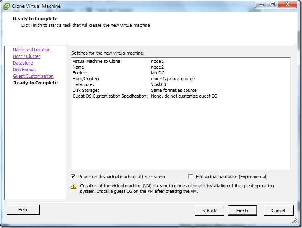The width and height of the screenshot is (302, 228).
Task: Click the Guest OS Customization Specification label
Action: (110, 96)
